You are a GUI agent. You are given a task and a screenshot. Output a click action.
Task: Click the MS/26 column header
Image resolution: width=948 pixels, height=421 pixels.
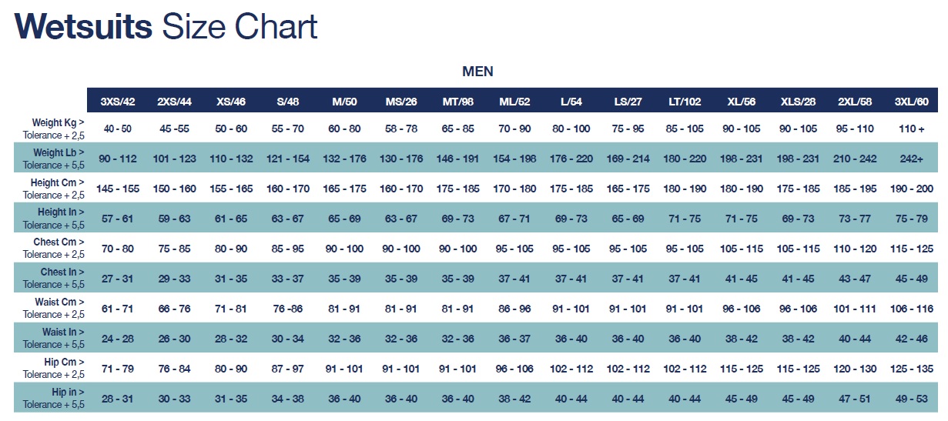pos(401,101)
